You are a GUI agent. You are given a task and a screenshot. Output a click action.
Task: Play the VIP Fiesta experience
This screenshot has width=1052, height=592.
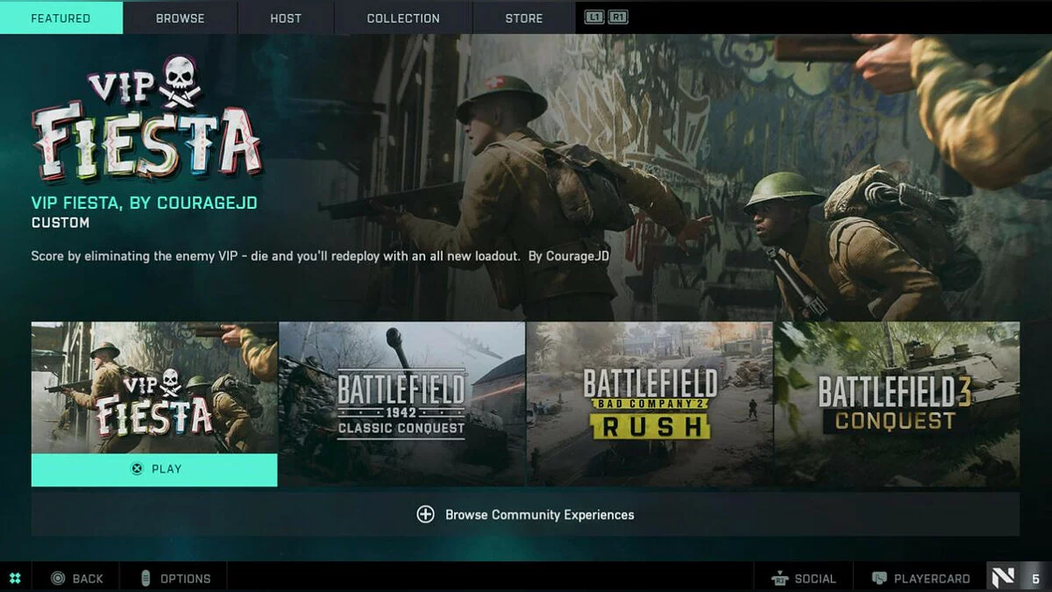(154, 469)
